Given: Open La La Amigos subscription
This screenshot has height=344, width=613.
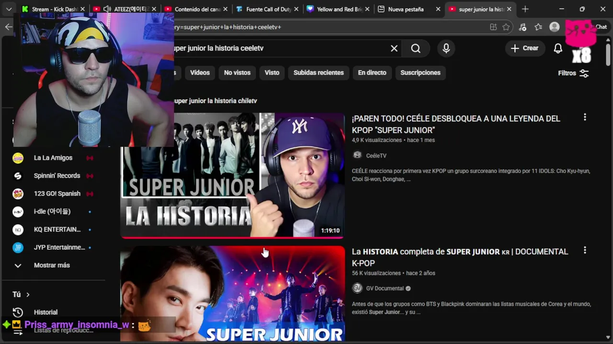Looking at the screenshot, I should 53,158.
